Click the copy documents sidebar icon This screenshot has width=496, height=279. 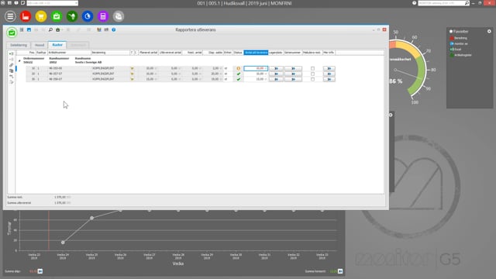click(12, 71)
